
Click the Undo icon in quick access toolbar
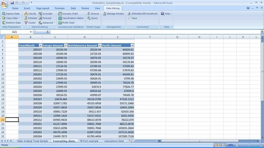click(x=17, y=3)
